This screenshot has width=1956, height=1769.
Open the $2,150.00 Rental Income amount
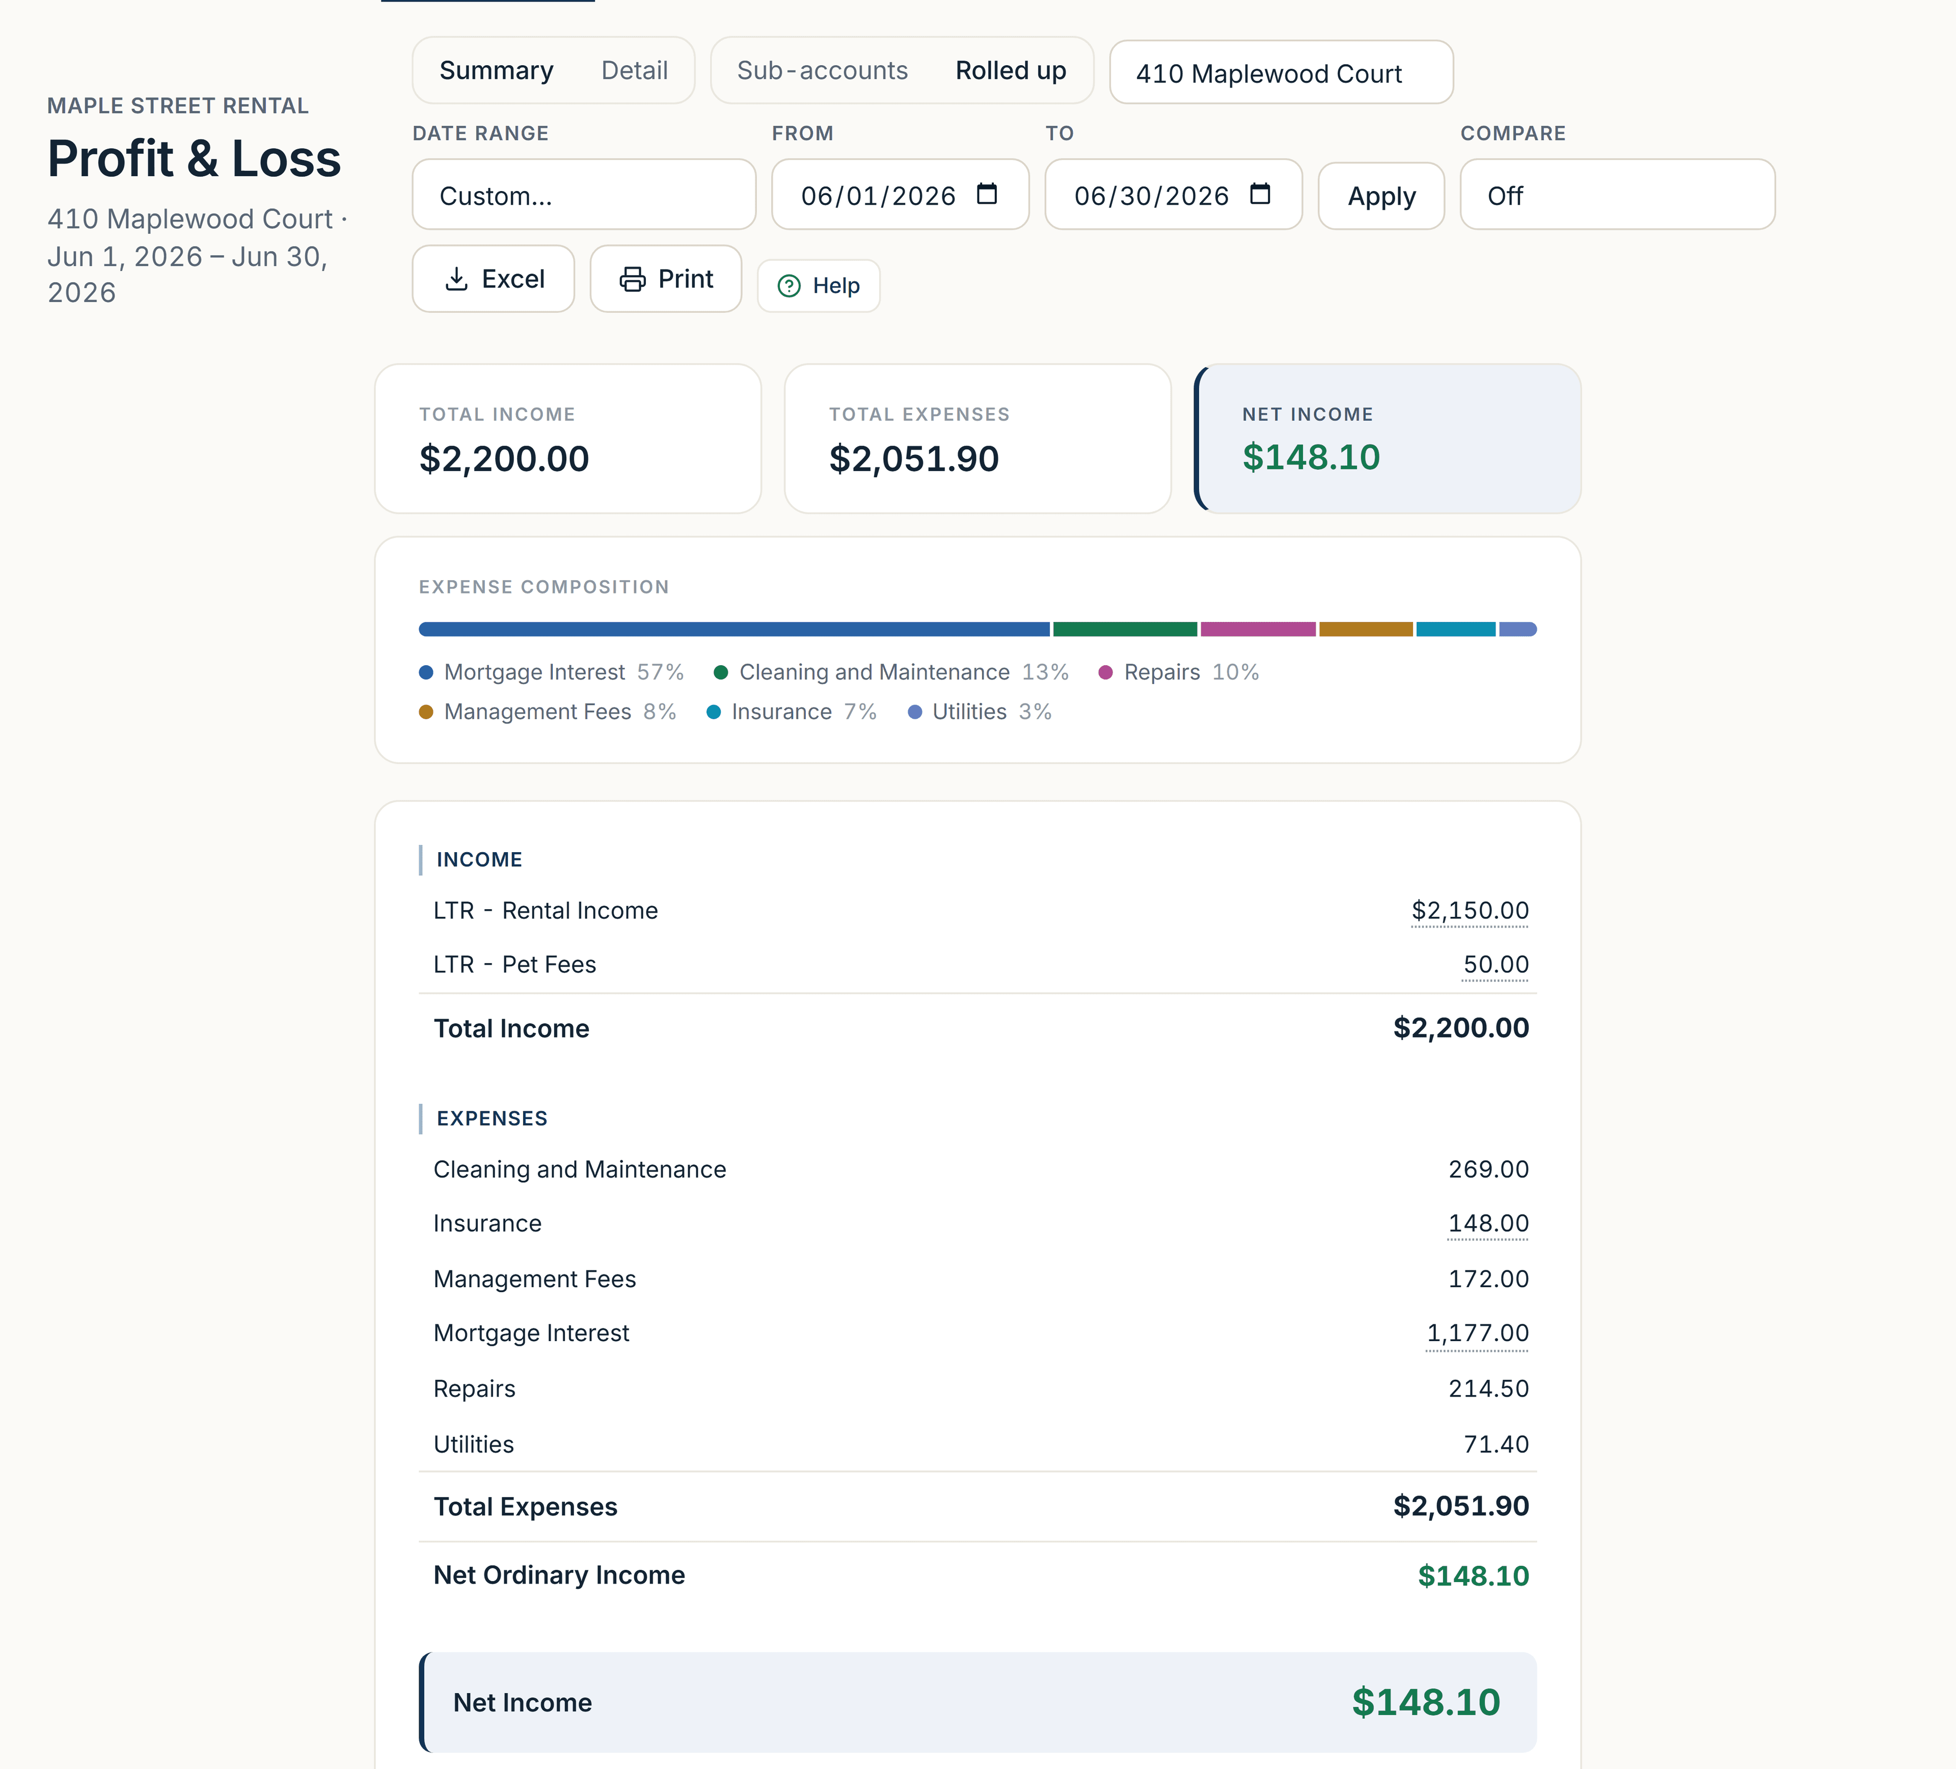pos(1470,910)
